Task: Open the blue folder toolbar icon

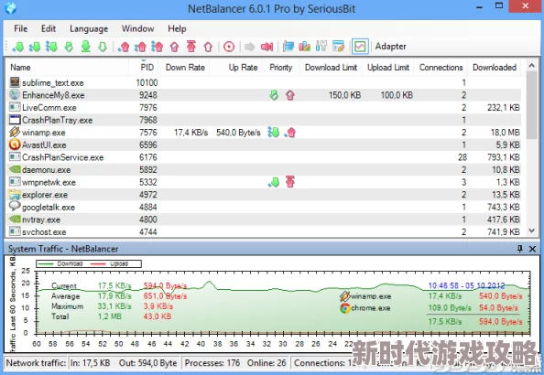Action: coord(288,47)
